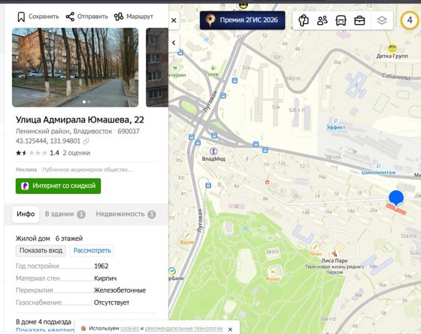Click the round 4 badge
Viewport: 421px width, 334px height.
pyautogui.click(x=410, y=20)
